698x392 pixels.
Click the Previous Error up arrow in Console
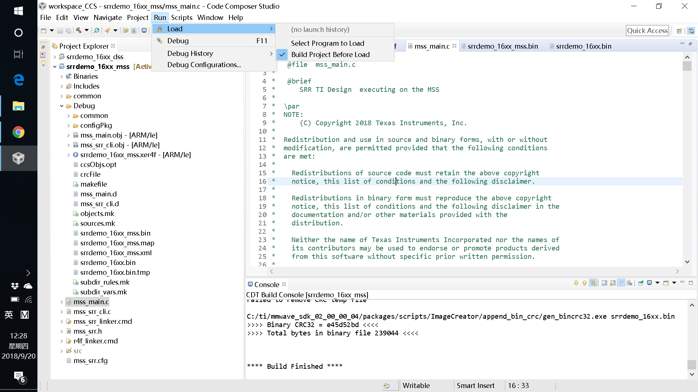pyautogui.click(x=585, y=283)
